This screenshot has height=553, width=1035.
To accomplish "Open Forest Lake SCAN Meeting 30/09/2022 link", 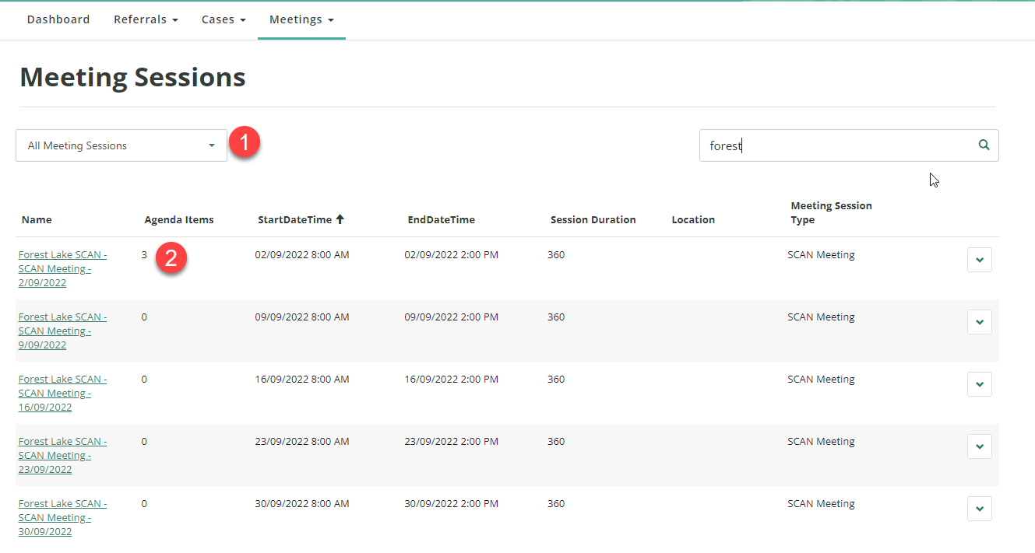I will (x=62, y=517).
